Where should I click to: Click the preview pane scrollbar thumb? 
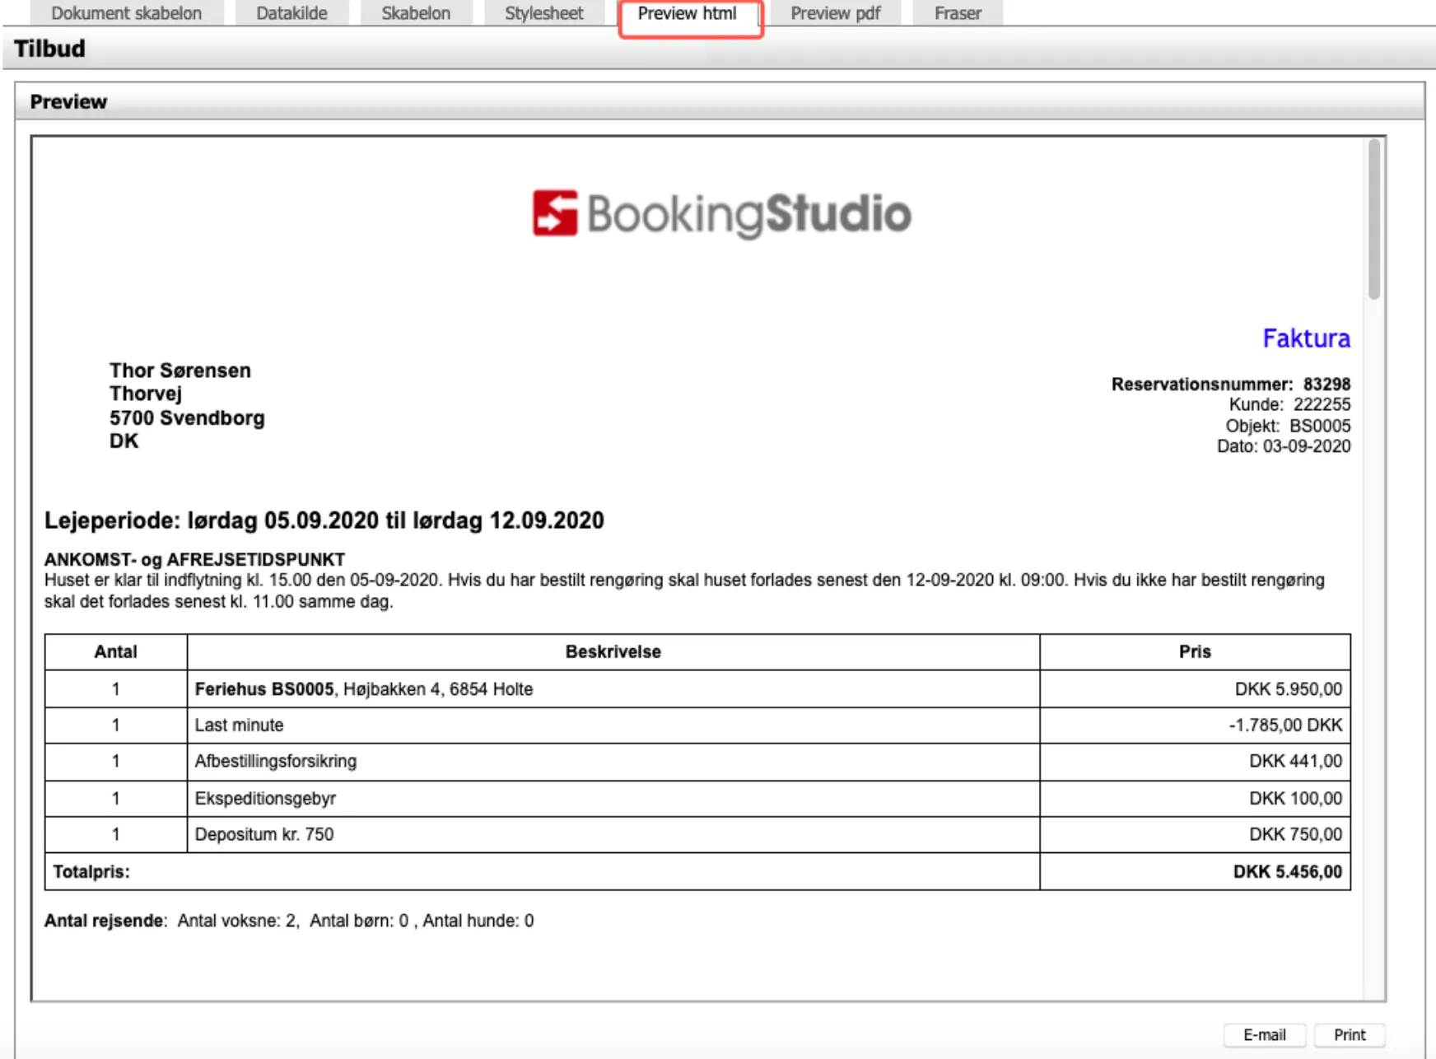(x=1373, y=220)
